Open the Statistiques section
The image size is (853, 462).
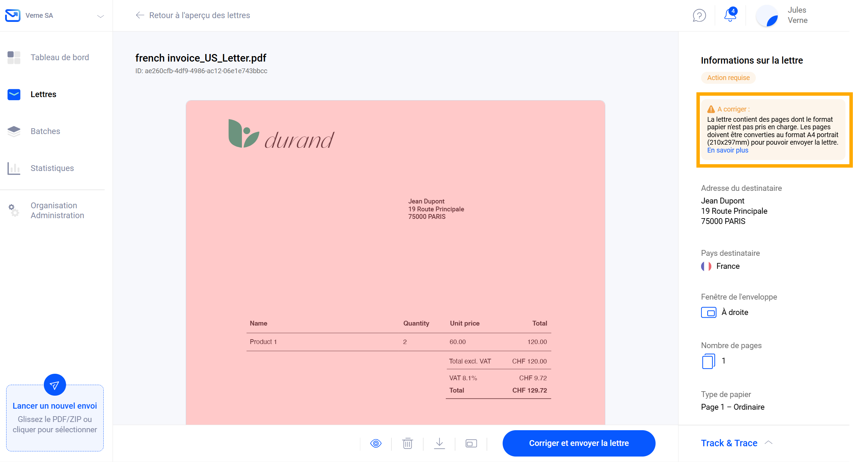tap(52, 168)
